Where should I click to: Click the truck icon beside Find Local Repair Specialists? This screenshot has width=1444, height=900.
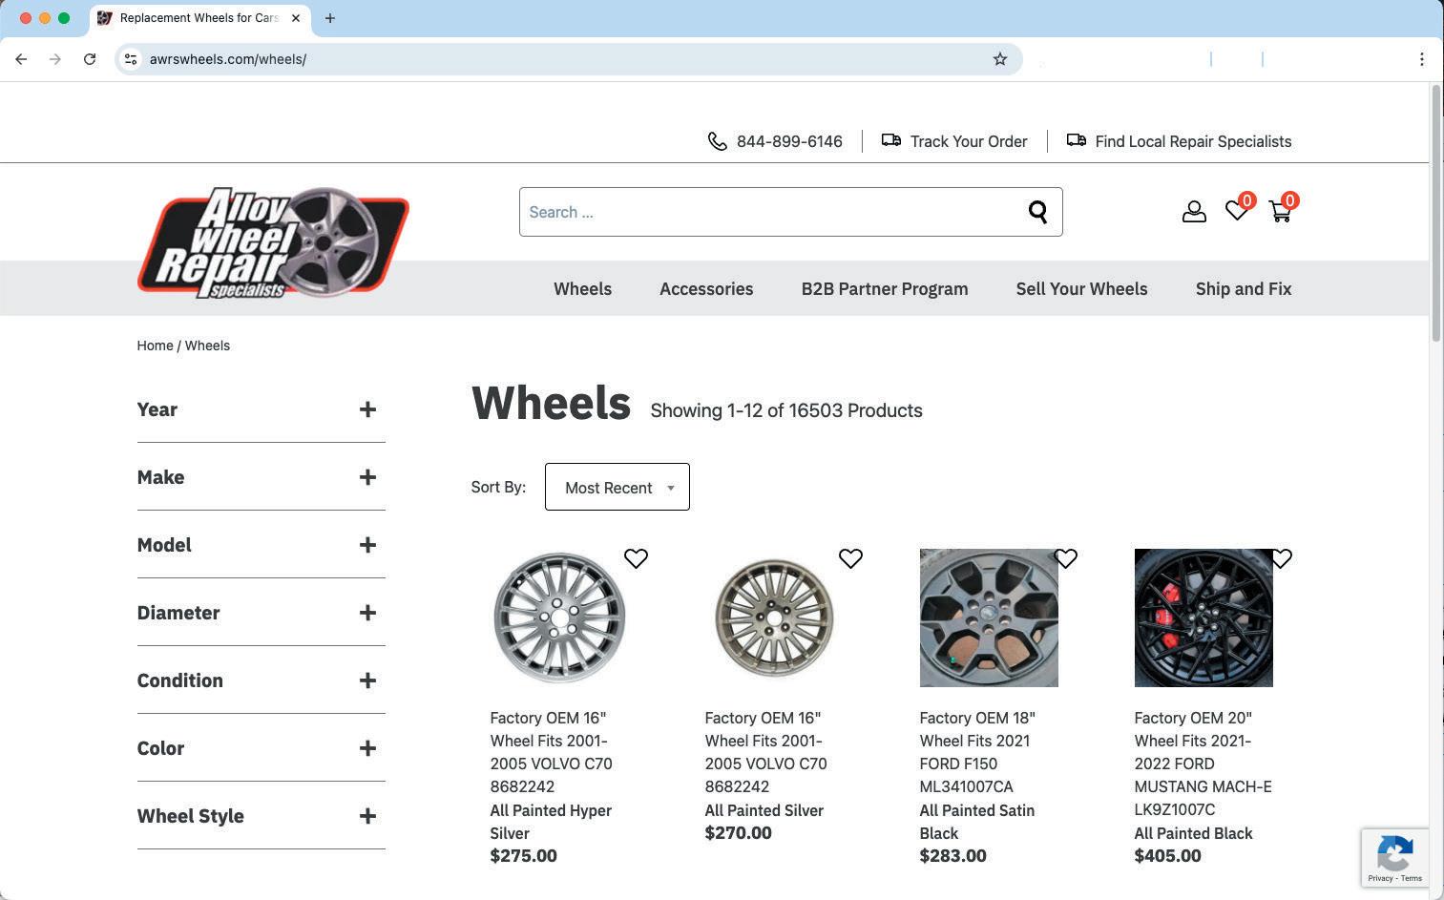[1076, 140]
